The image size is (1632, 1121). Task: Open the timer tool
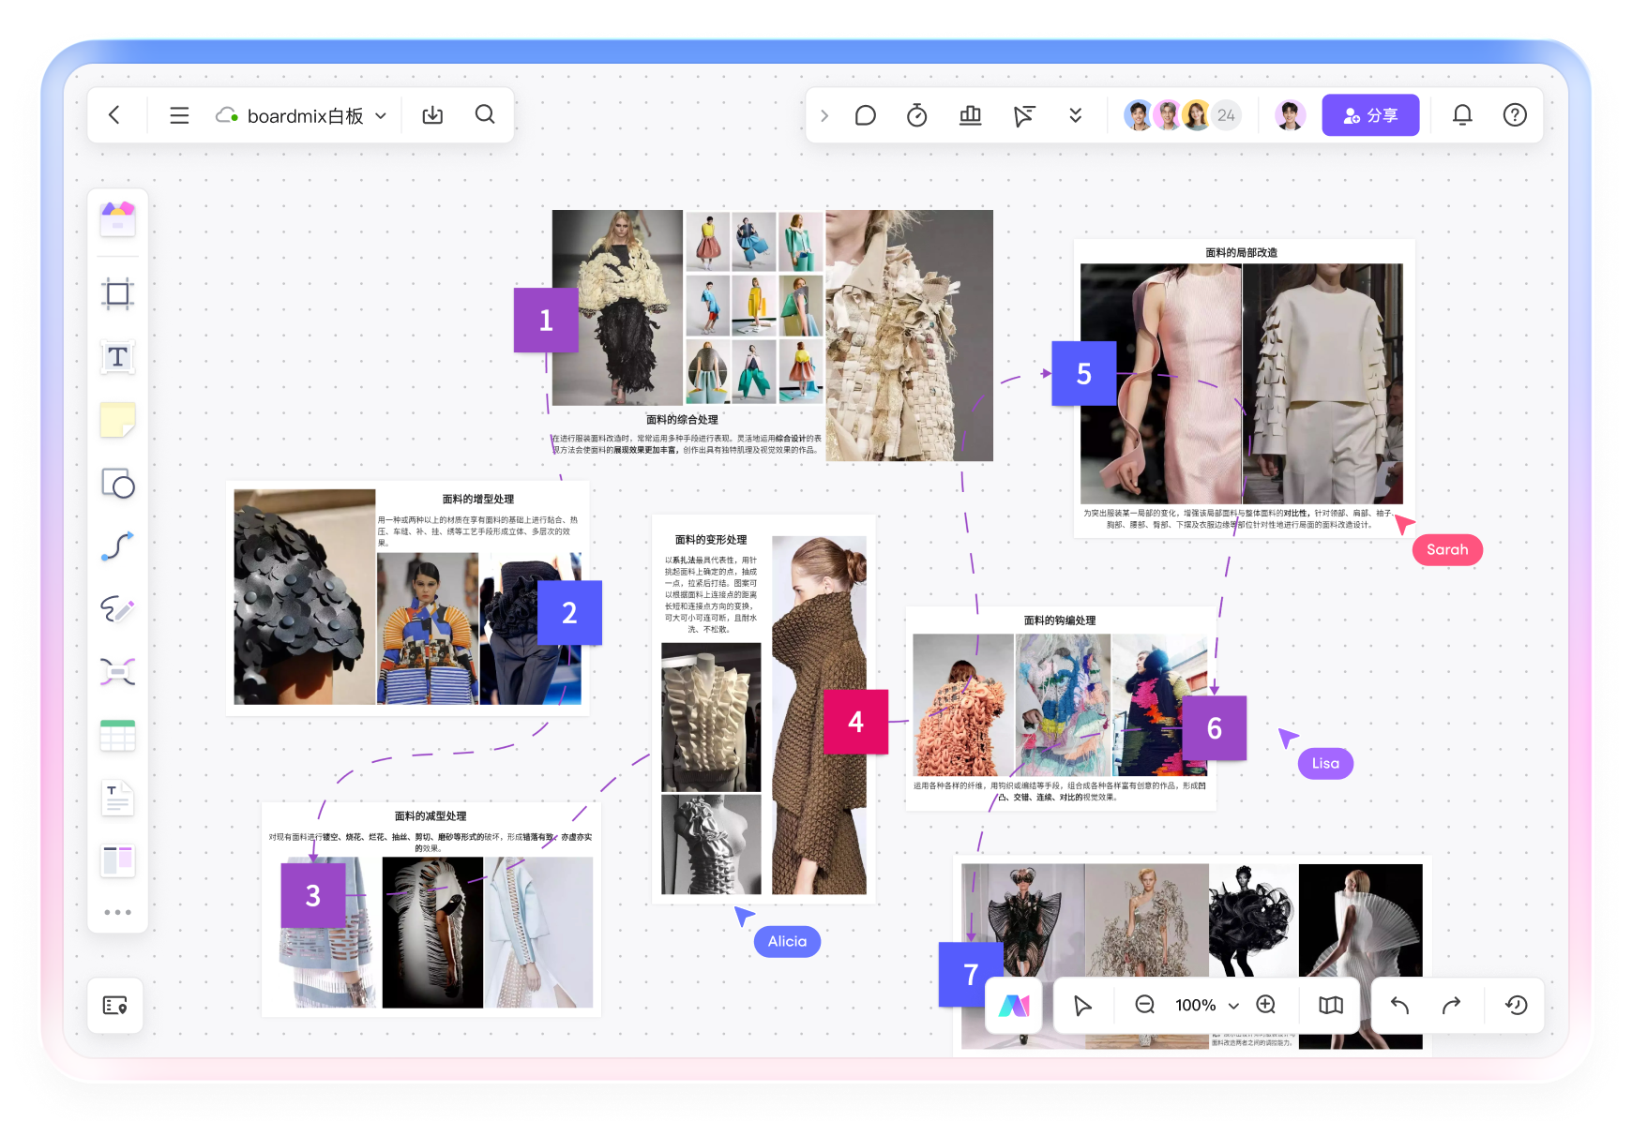(x=916, y=115)
